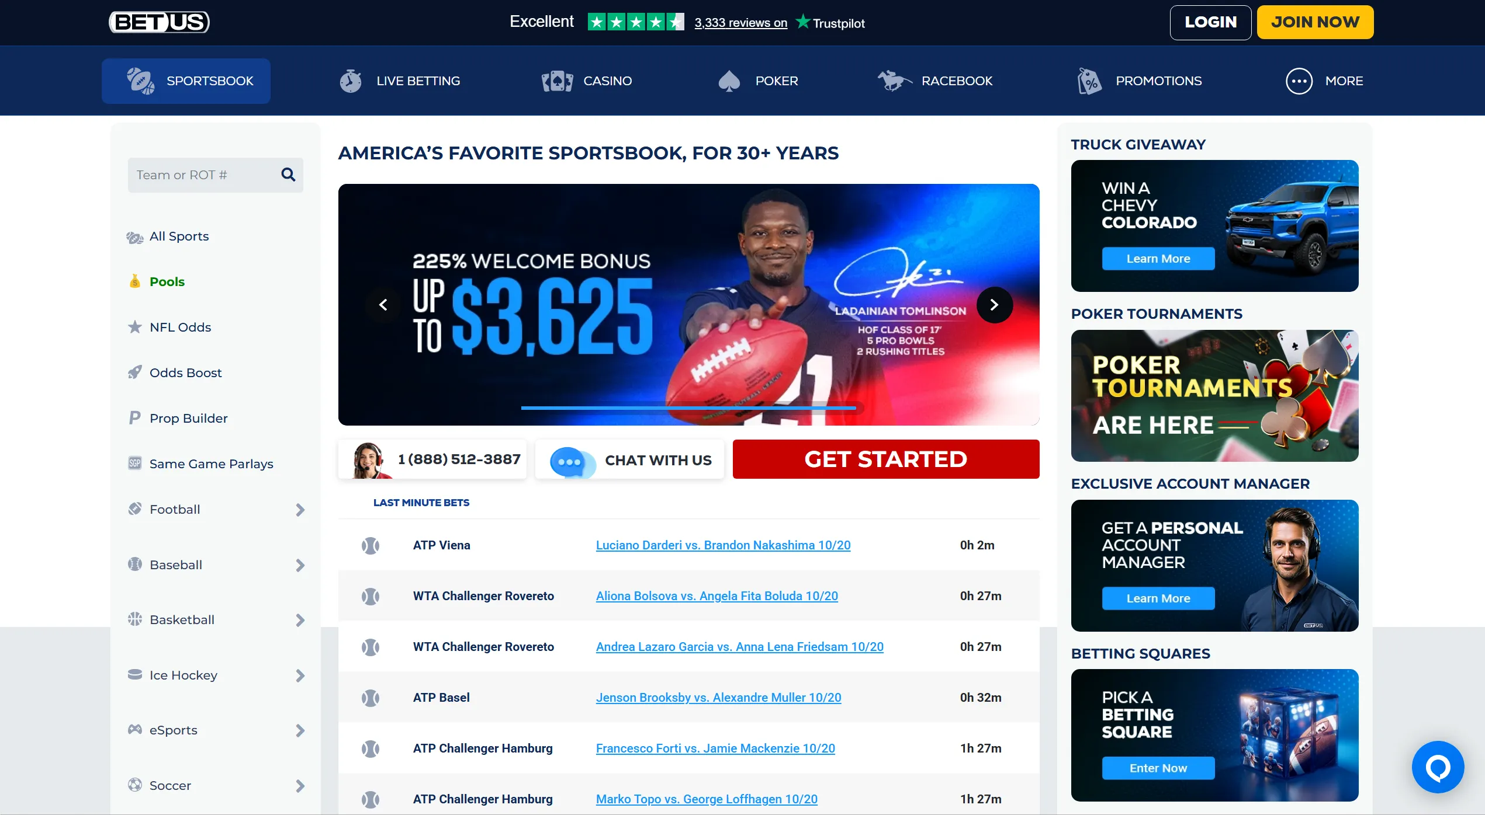Open the Luciano Darderi vs. Brandon Nakashima link
Viewport: 1485px width, 815px height.
723,545
